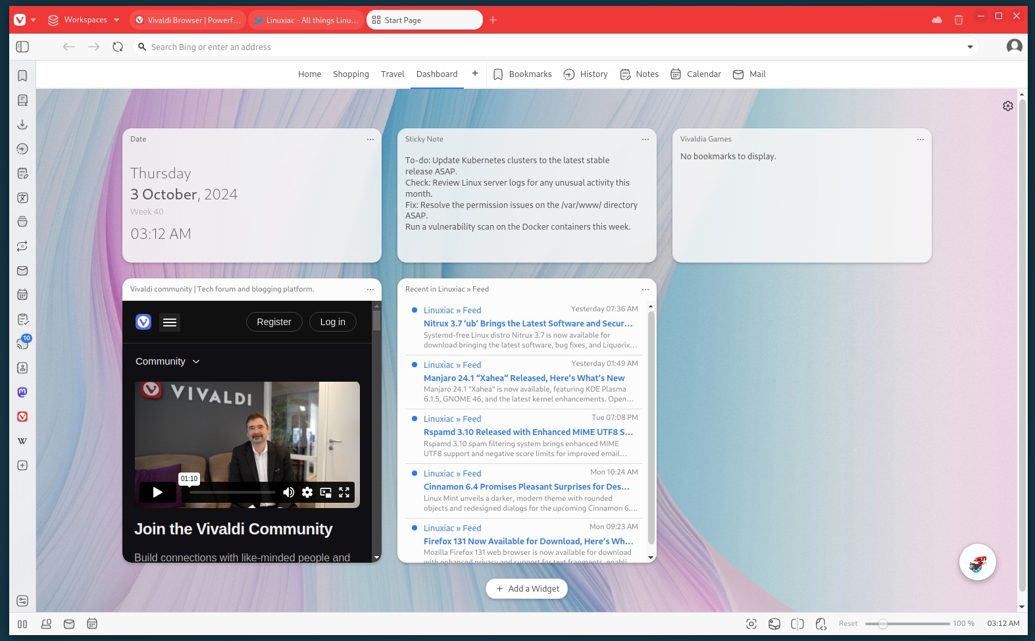Open the Bookmarks start page section
Image resolution: width=1035 pixels, height=641 pixels.
pyautogui.click(x=522, y=74)
